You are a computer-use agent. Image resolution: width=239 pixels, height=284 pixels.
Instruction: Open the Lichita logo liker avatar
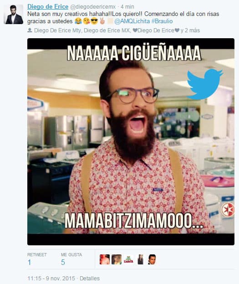click(128, 259)
